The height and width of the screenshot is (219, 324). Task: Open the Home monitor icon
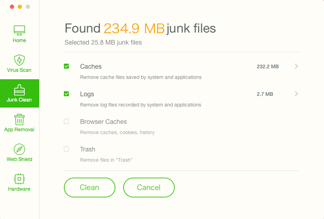19,30
